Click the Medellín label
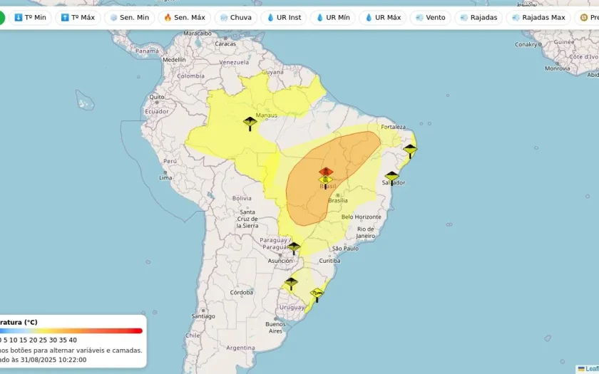The width and height of the screenshot is (599, 374). (x=174, y=60)
